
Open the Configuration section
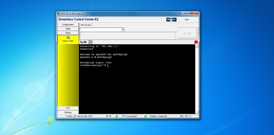click(x=68, y=25)
